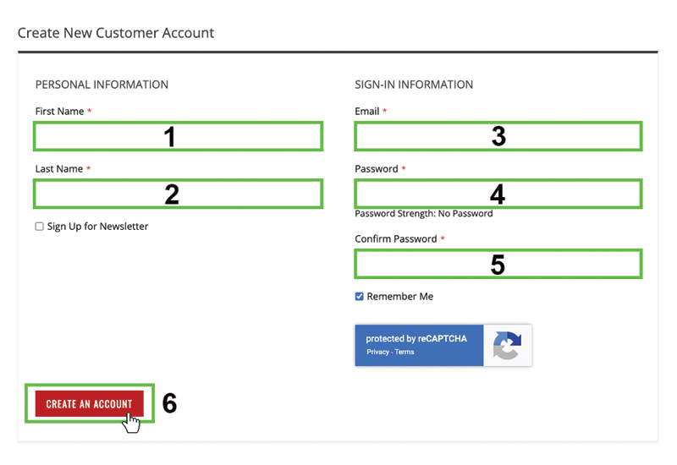The image size is (677, 465).
Task: Click the "First Name" field label
Action: pyautogui.click(x=59, y=112)
